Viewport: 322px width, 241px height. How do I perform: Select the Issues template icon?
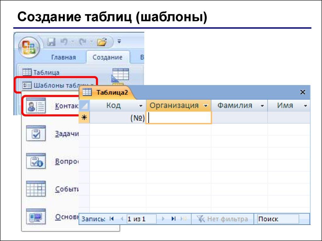click(x=36, y=161)
